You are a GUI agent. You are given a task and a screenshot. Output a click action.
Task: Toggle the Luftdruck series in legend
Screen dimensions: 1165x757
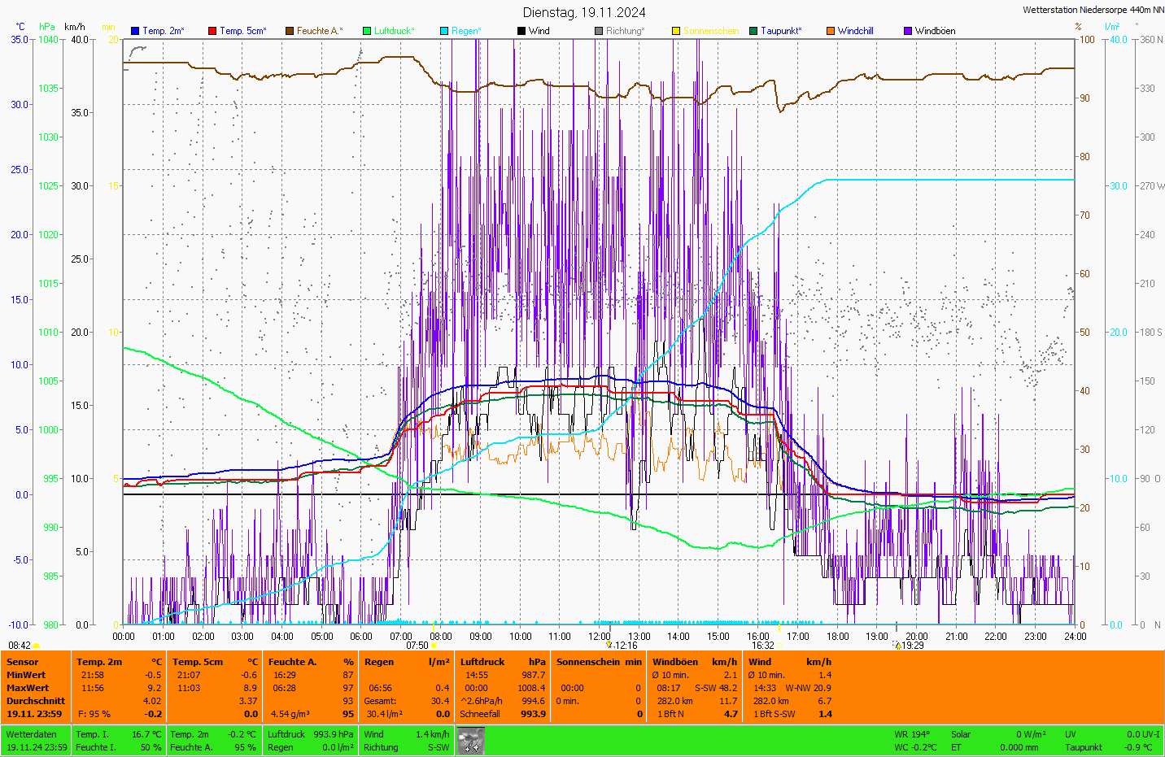395,31
